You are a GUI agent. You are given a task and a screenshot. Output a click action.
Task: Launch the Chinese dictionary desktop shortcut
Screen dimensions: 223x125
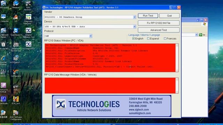click(x=3, y=114)
